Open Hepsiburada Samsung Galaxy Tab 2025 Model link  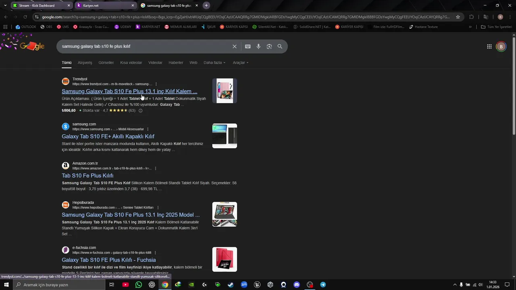point(131,215)
